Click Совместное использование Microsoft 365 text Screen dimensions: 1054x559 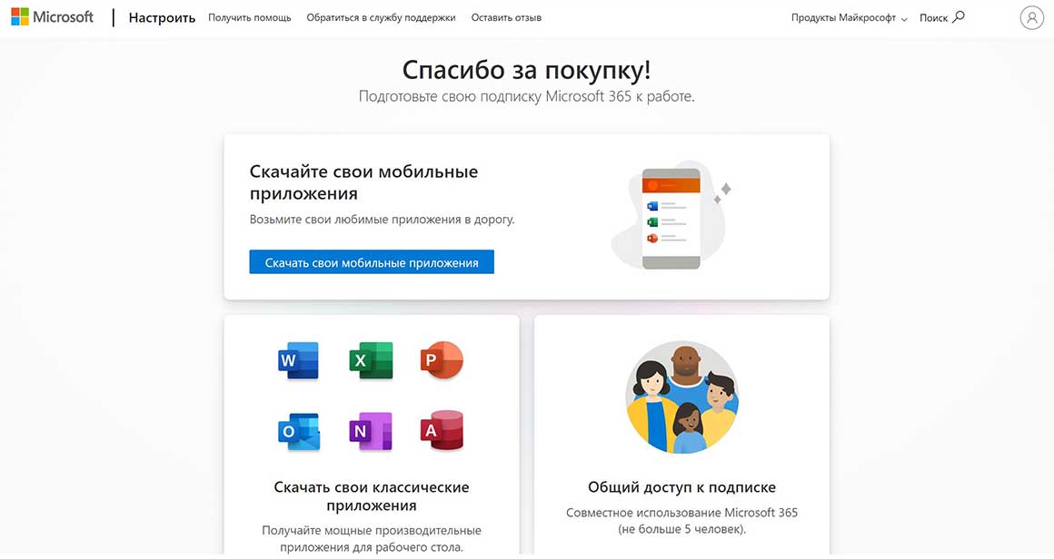click(x=681, y=521)
